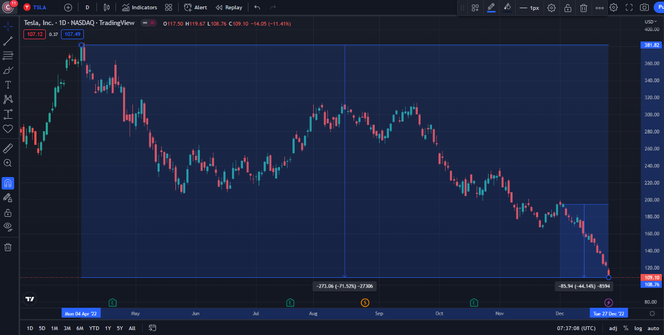This screenshot has width=664, height=335.
Task: Open indicator templates grid
Action: pyautogui.click(x=169, y=8)
